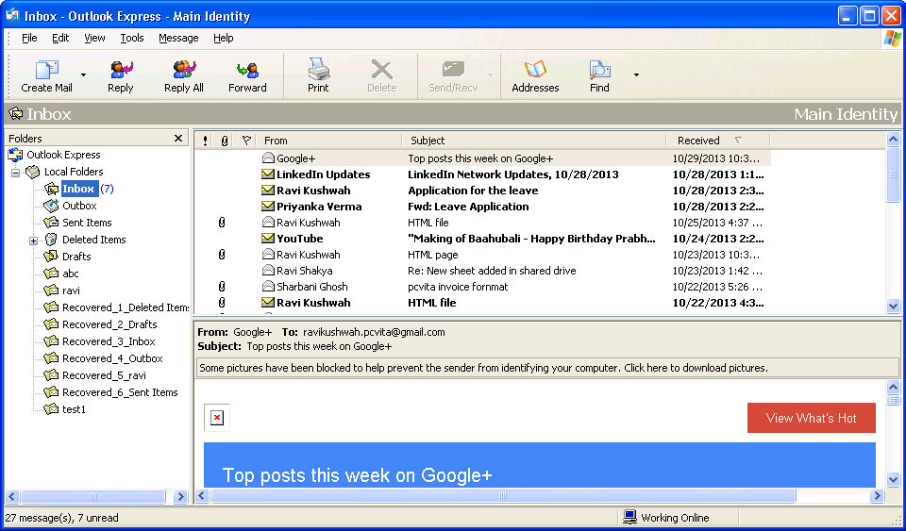The image size is (906, 531).
Task: Click unread envelope icon for YouTube message
Action: coord(267,239)
